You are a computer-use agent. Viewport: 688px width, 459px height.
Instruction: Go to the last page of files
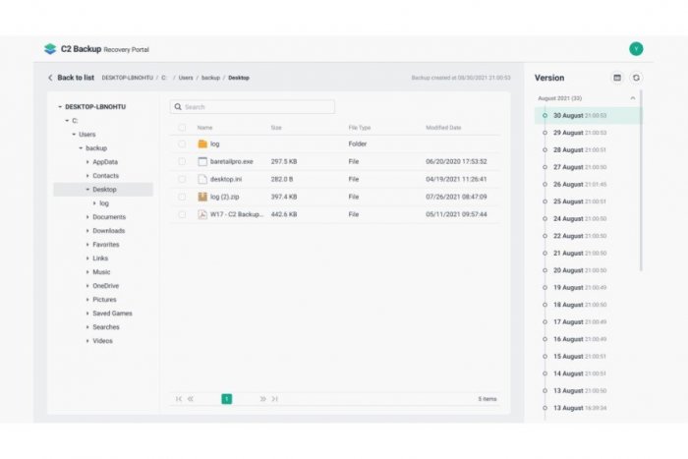(x=275, y=399)
